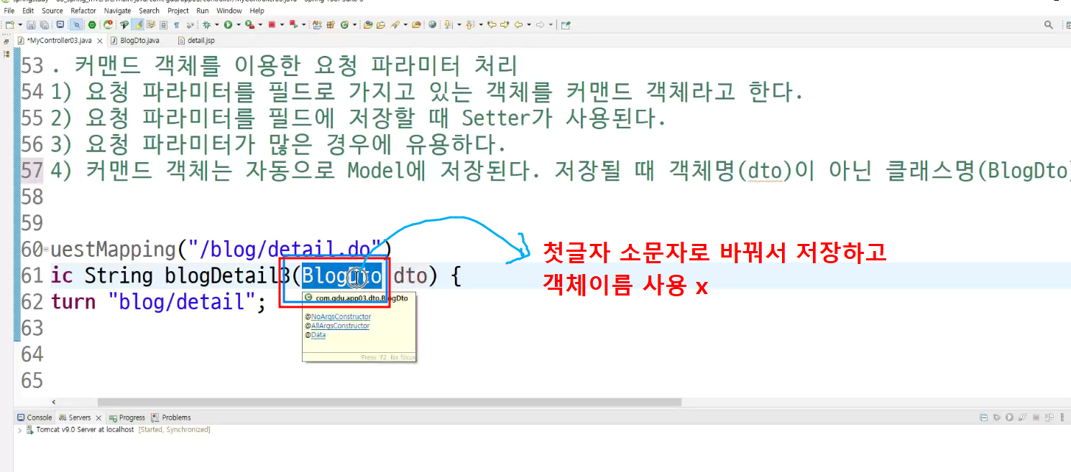
Task: Expand the New Java Class dropdown arrow
Action: pyautogui.click(x=354, y=24)
